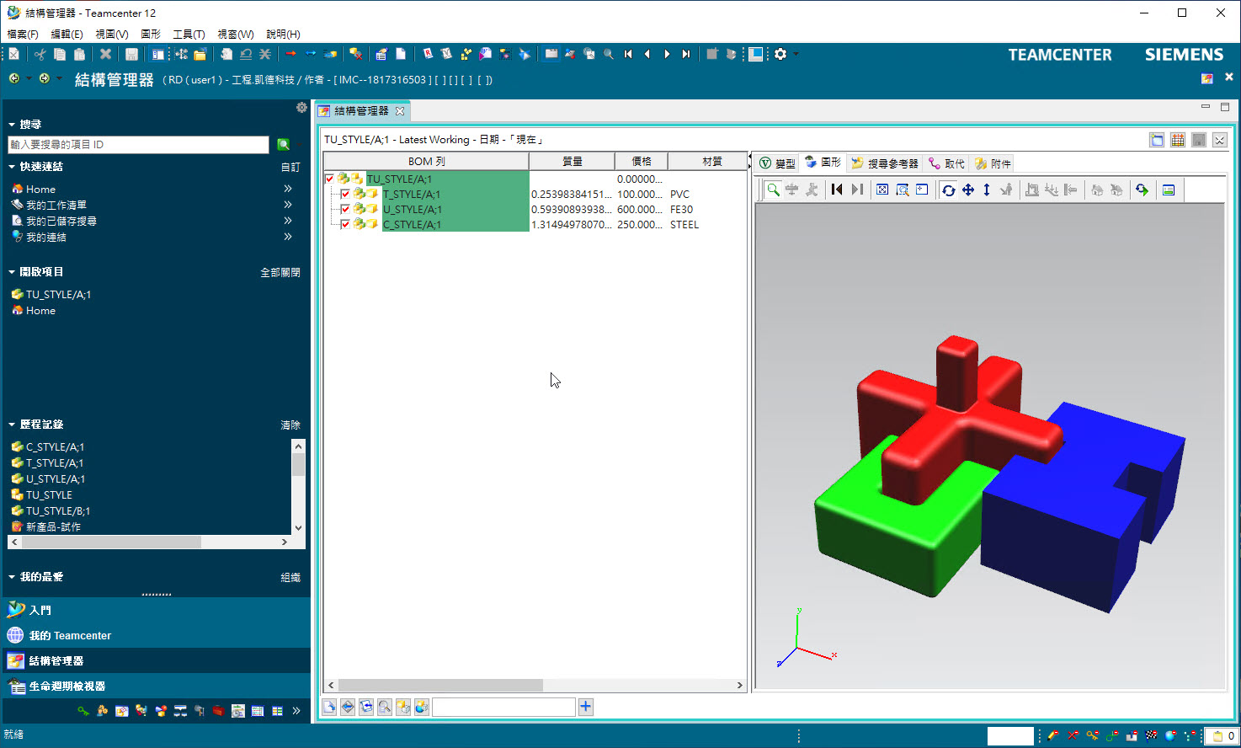Click the blue plus button beside BOM input field

[x=586, y=707]
